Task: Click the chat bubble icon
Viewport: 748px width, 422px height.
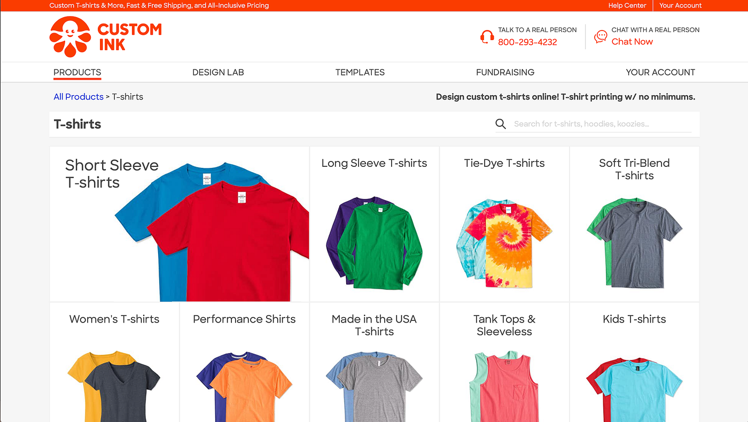Action: tap(601, 36)
